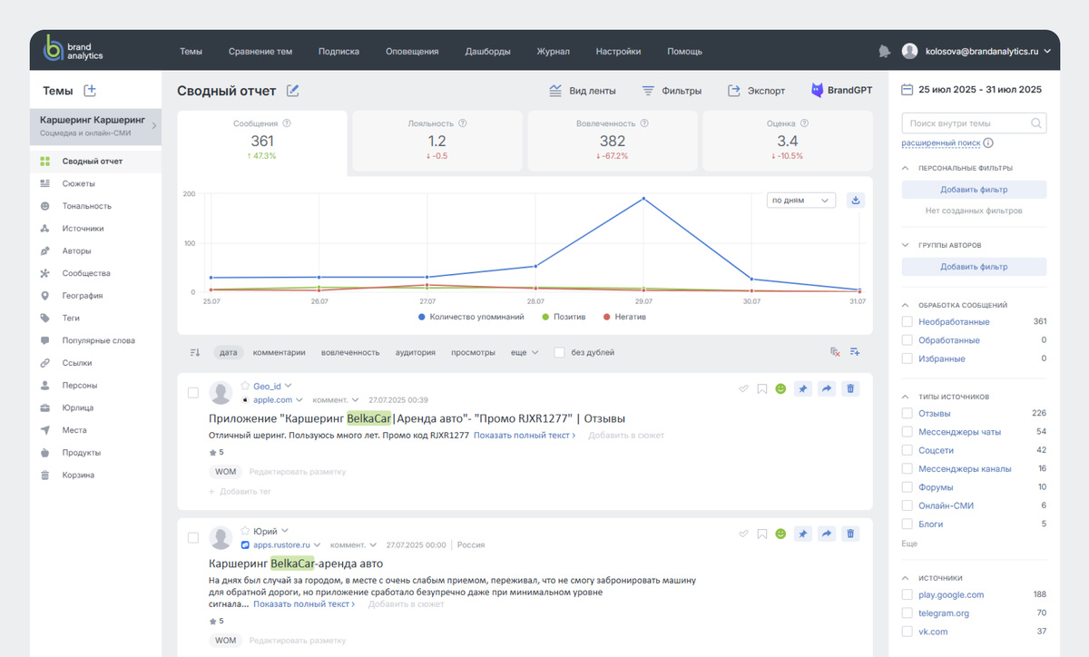Collapse the Персональные фильтры section

906,168
